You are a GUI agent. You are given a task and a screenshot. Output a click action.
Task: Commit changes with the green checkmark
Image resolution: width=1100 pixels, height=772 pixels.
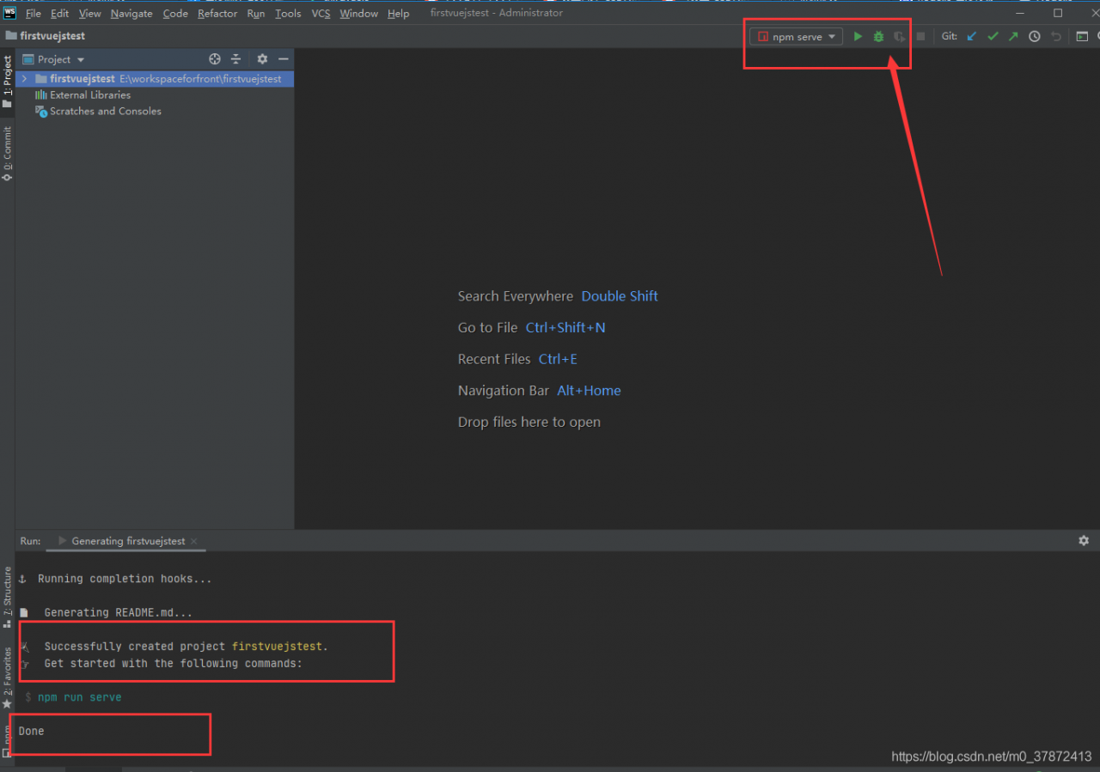(993, 37)
